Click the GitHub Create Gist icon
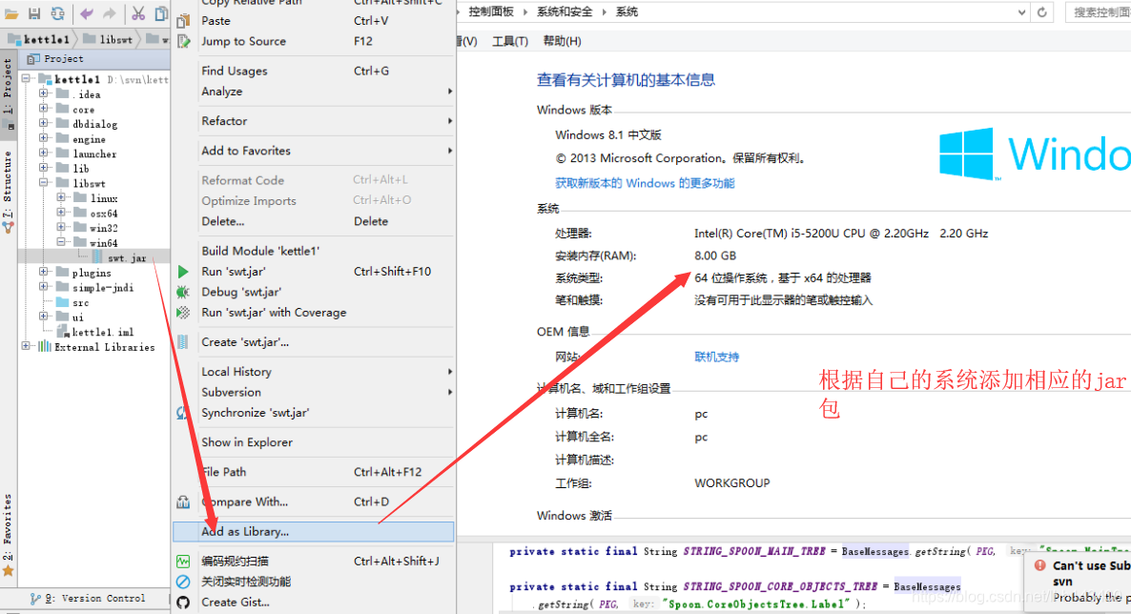Viewport: 1131px width, 614px height. pyautogui.click(x=183, y=602)
